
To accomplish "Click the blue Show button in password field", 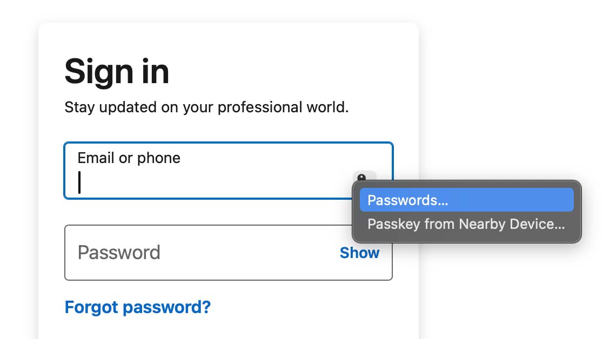I will [359, 253].
